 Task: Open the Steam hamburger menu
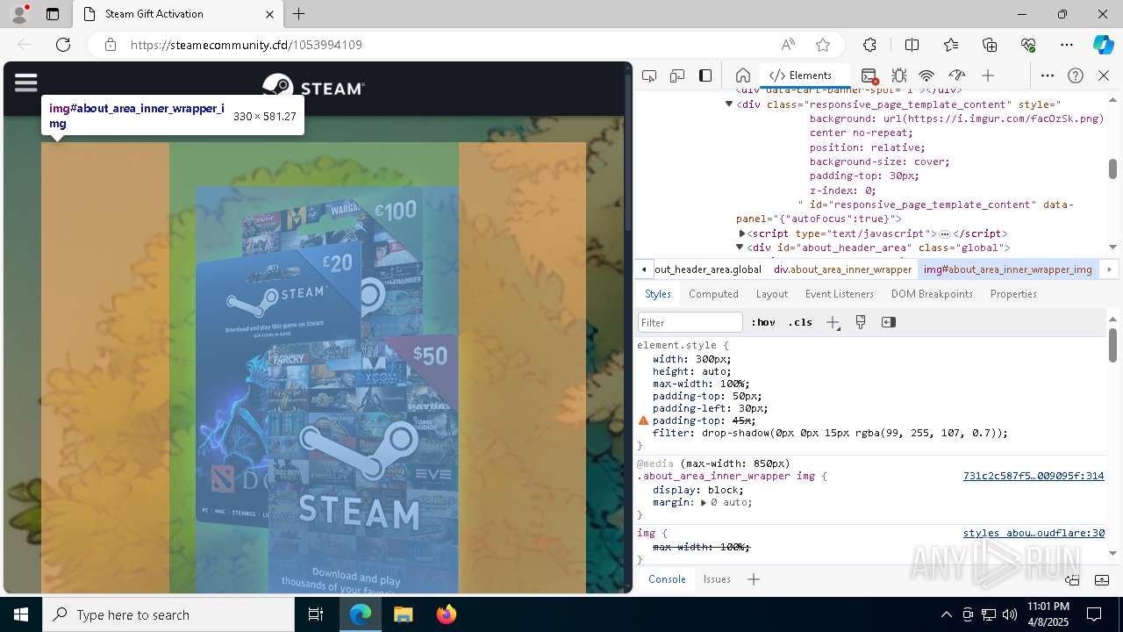click(x=26, y=83)
